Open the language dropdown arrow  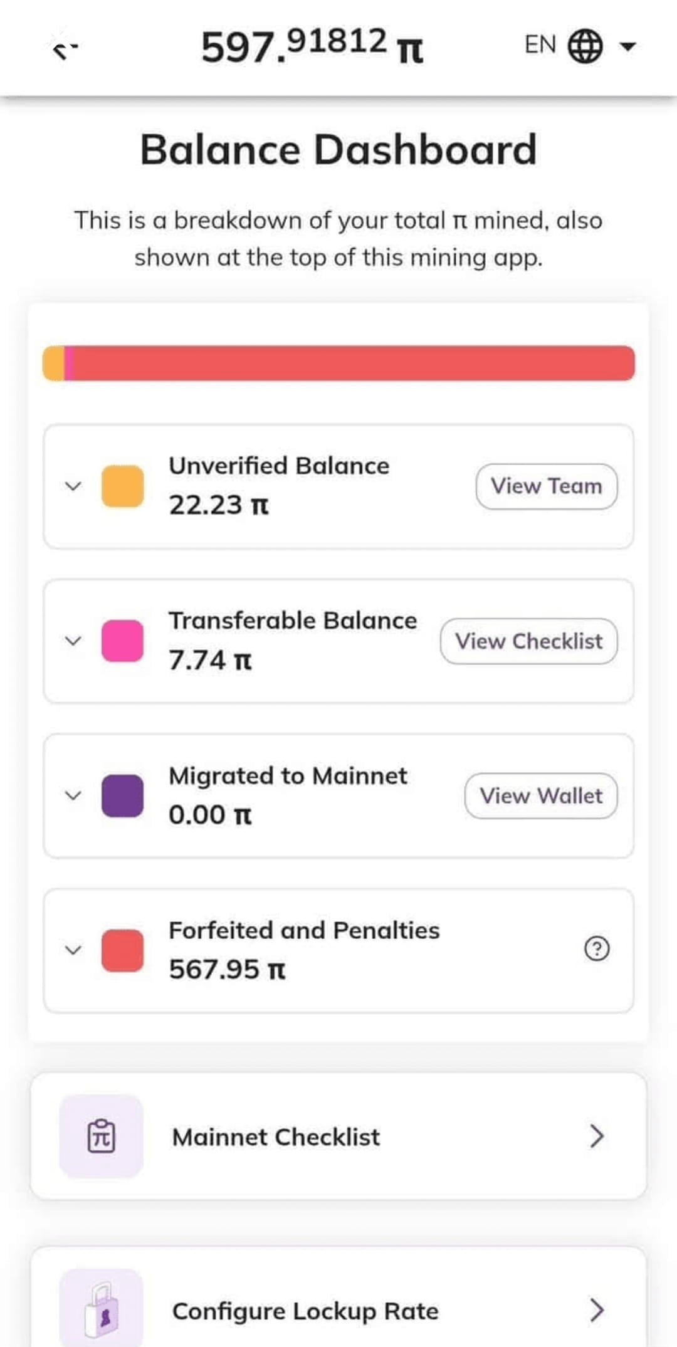pos(627,46)
